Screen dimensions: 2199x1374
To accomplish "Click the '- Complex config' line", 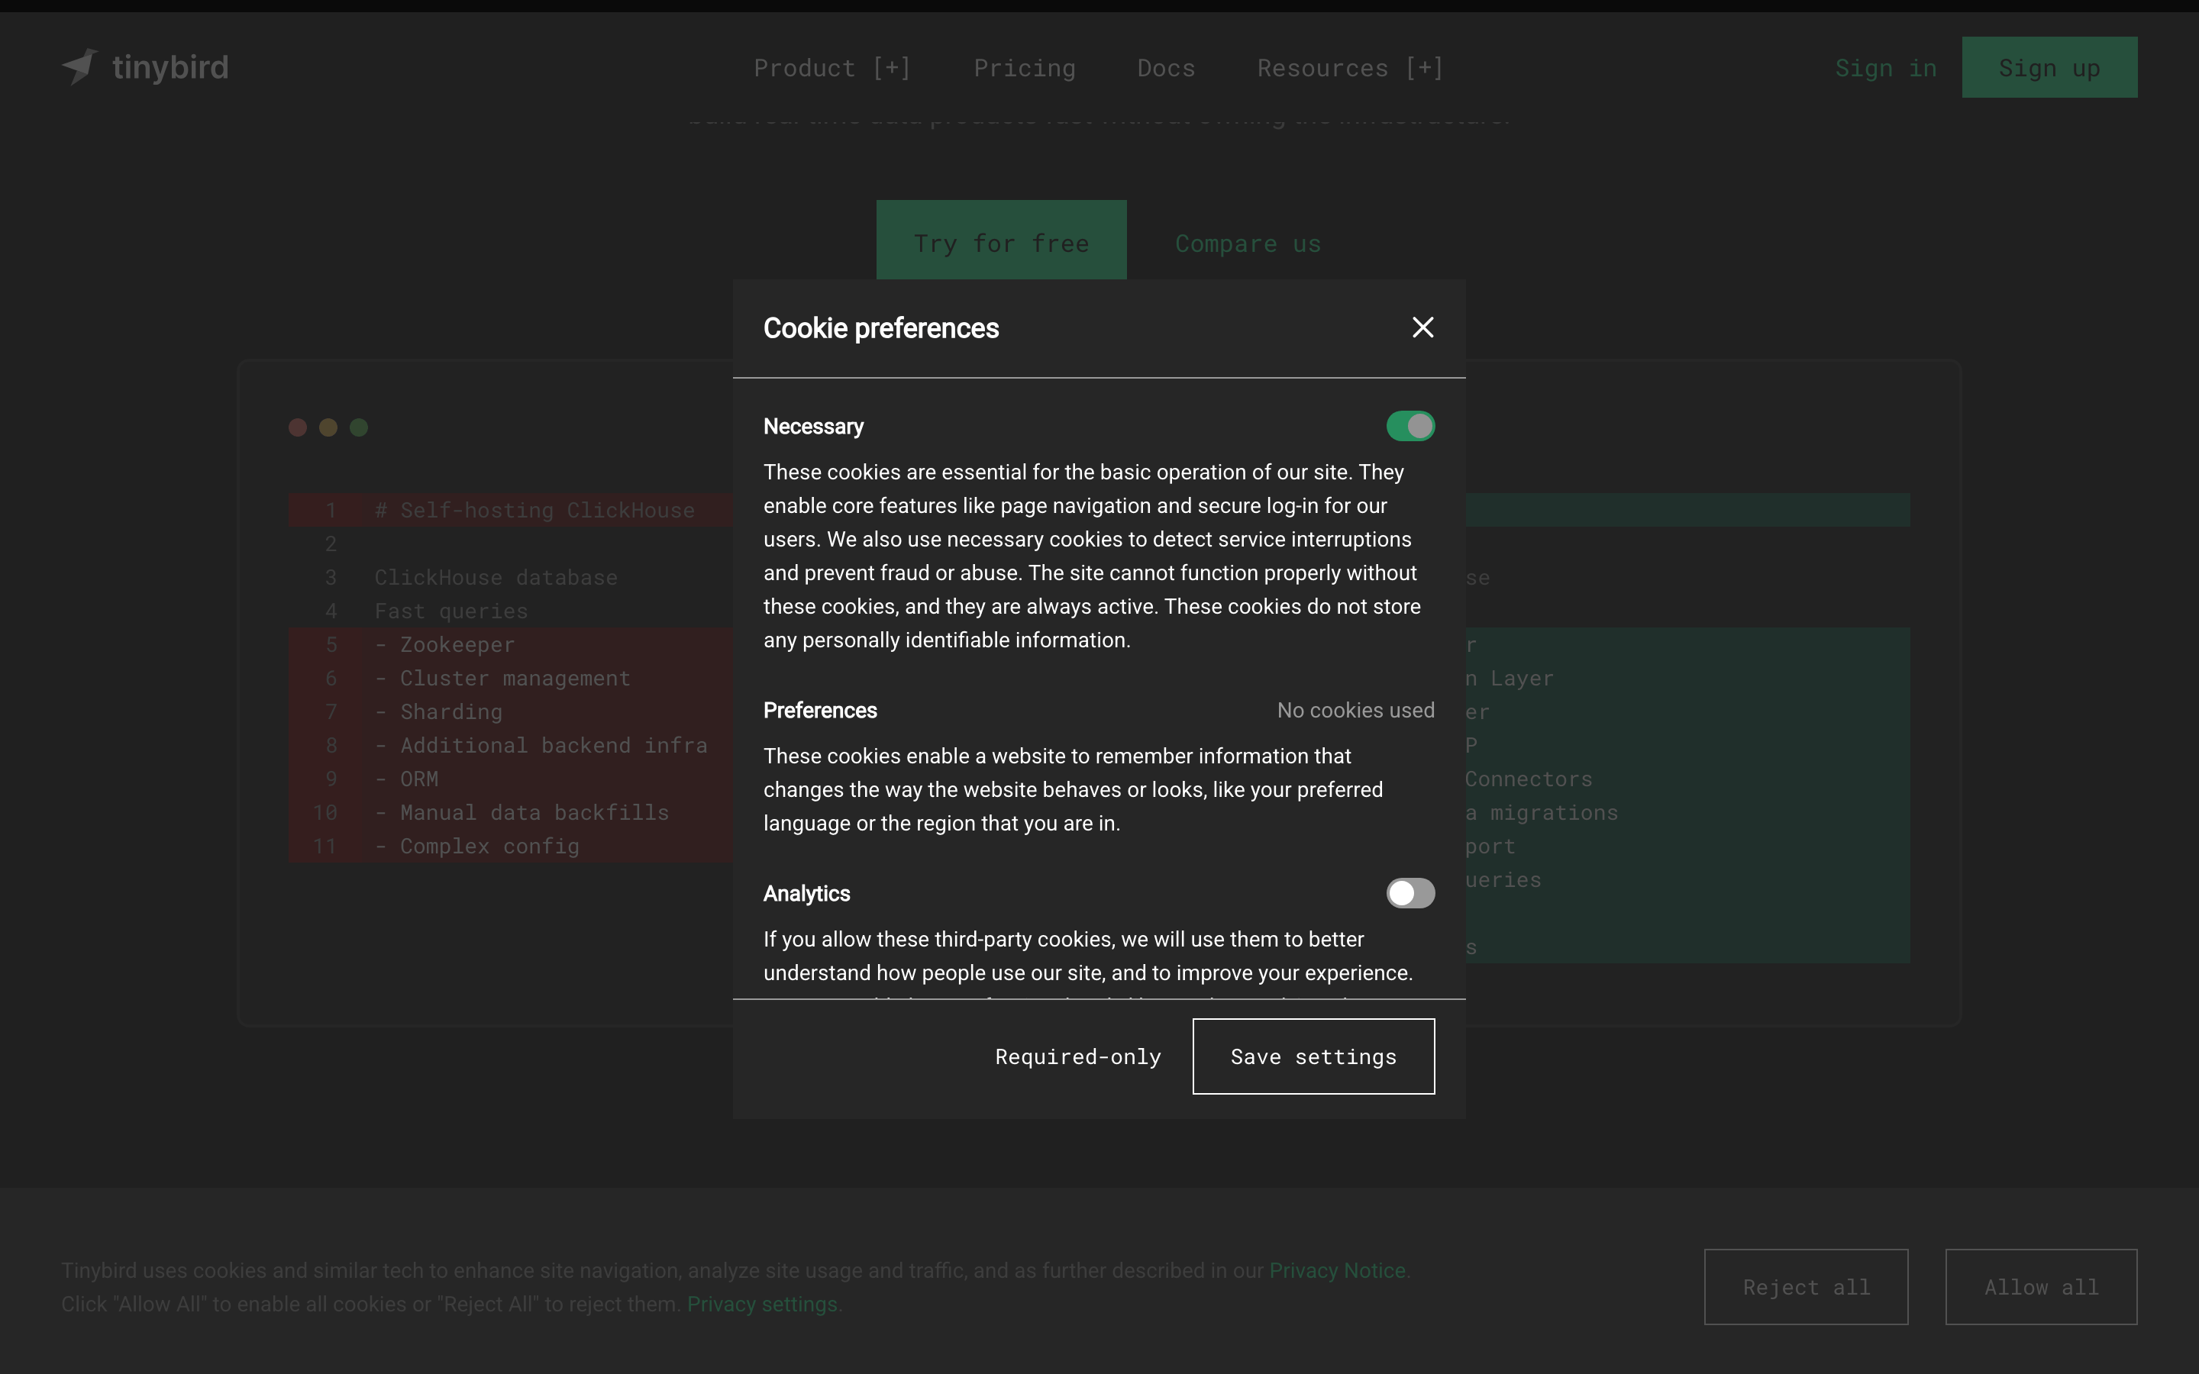I will coord(477,847).
